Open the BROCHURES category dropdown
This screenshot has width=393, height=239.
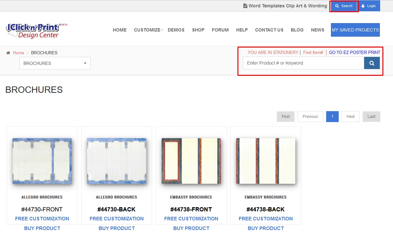(54, 63)
